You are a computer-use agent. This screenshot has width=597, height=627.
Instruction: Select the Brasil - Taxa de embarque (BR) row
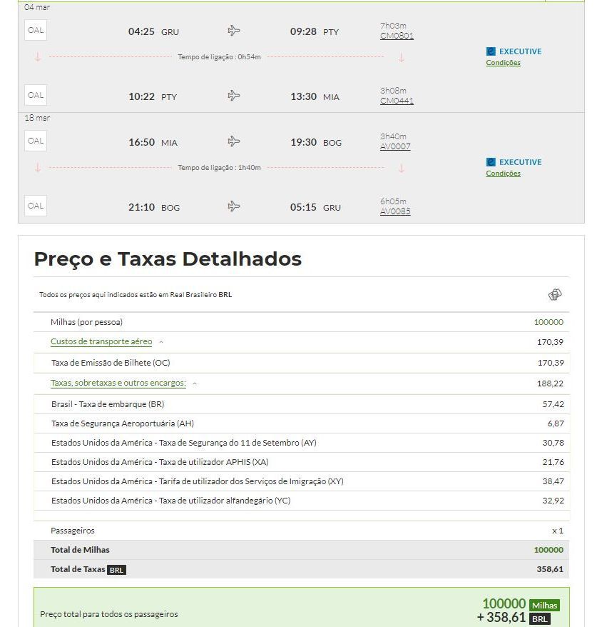(302, 404)
